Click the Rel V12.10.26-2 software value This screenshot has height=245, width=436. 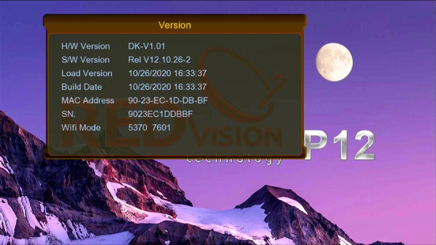[159, 60]
